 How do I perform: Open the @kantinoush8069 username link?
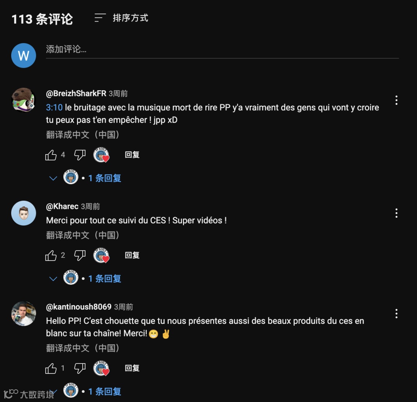click(79, 307)
